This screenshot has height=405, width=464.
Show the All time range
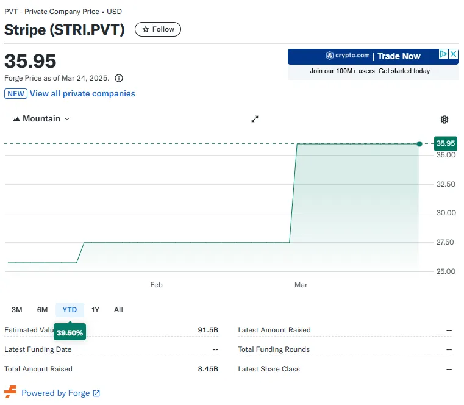pyautogui.click(x=118, y=310)
